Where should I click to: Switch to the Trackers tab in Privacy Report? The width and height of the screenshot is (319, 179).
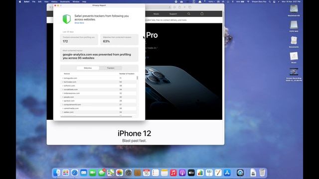click(111, 68)
